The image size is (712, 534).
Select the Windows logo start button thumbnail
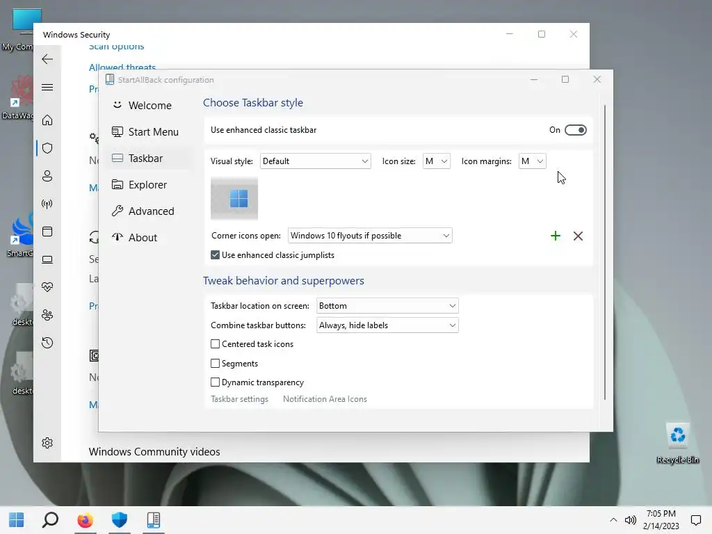tap(234, 198)
